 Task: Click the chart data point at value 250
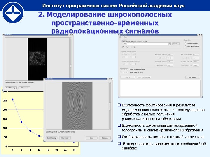point(13,99)
